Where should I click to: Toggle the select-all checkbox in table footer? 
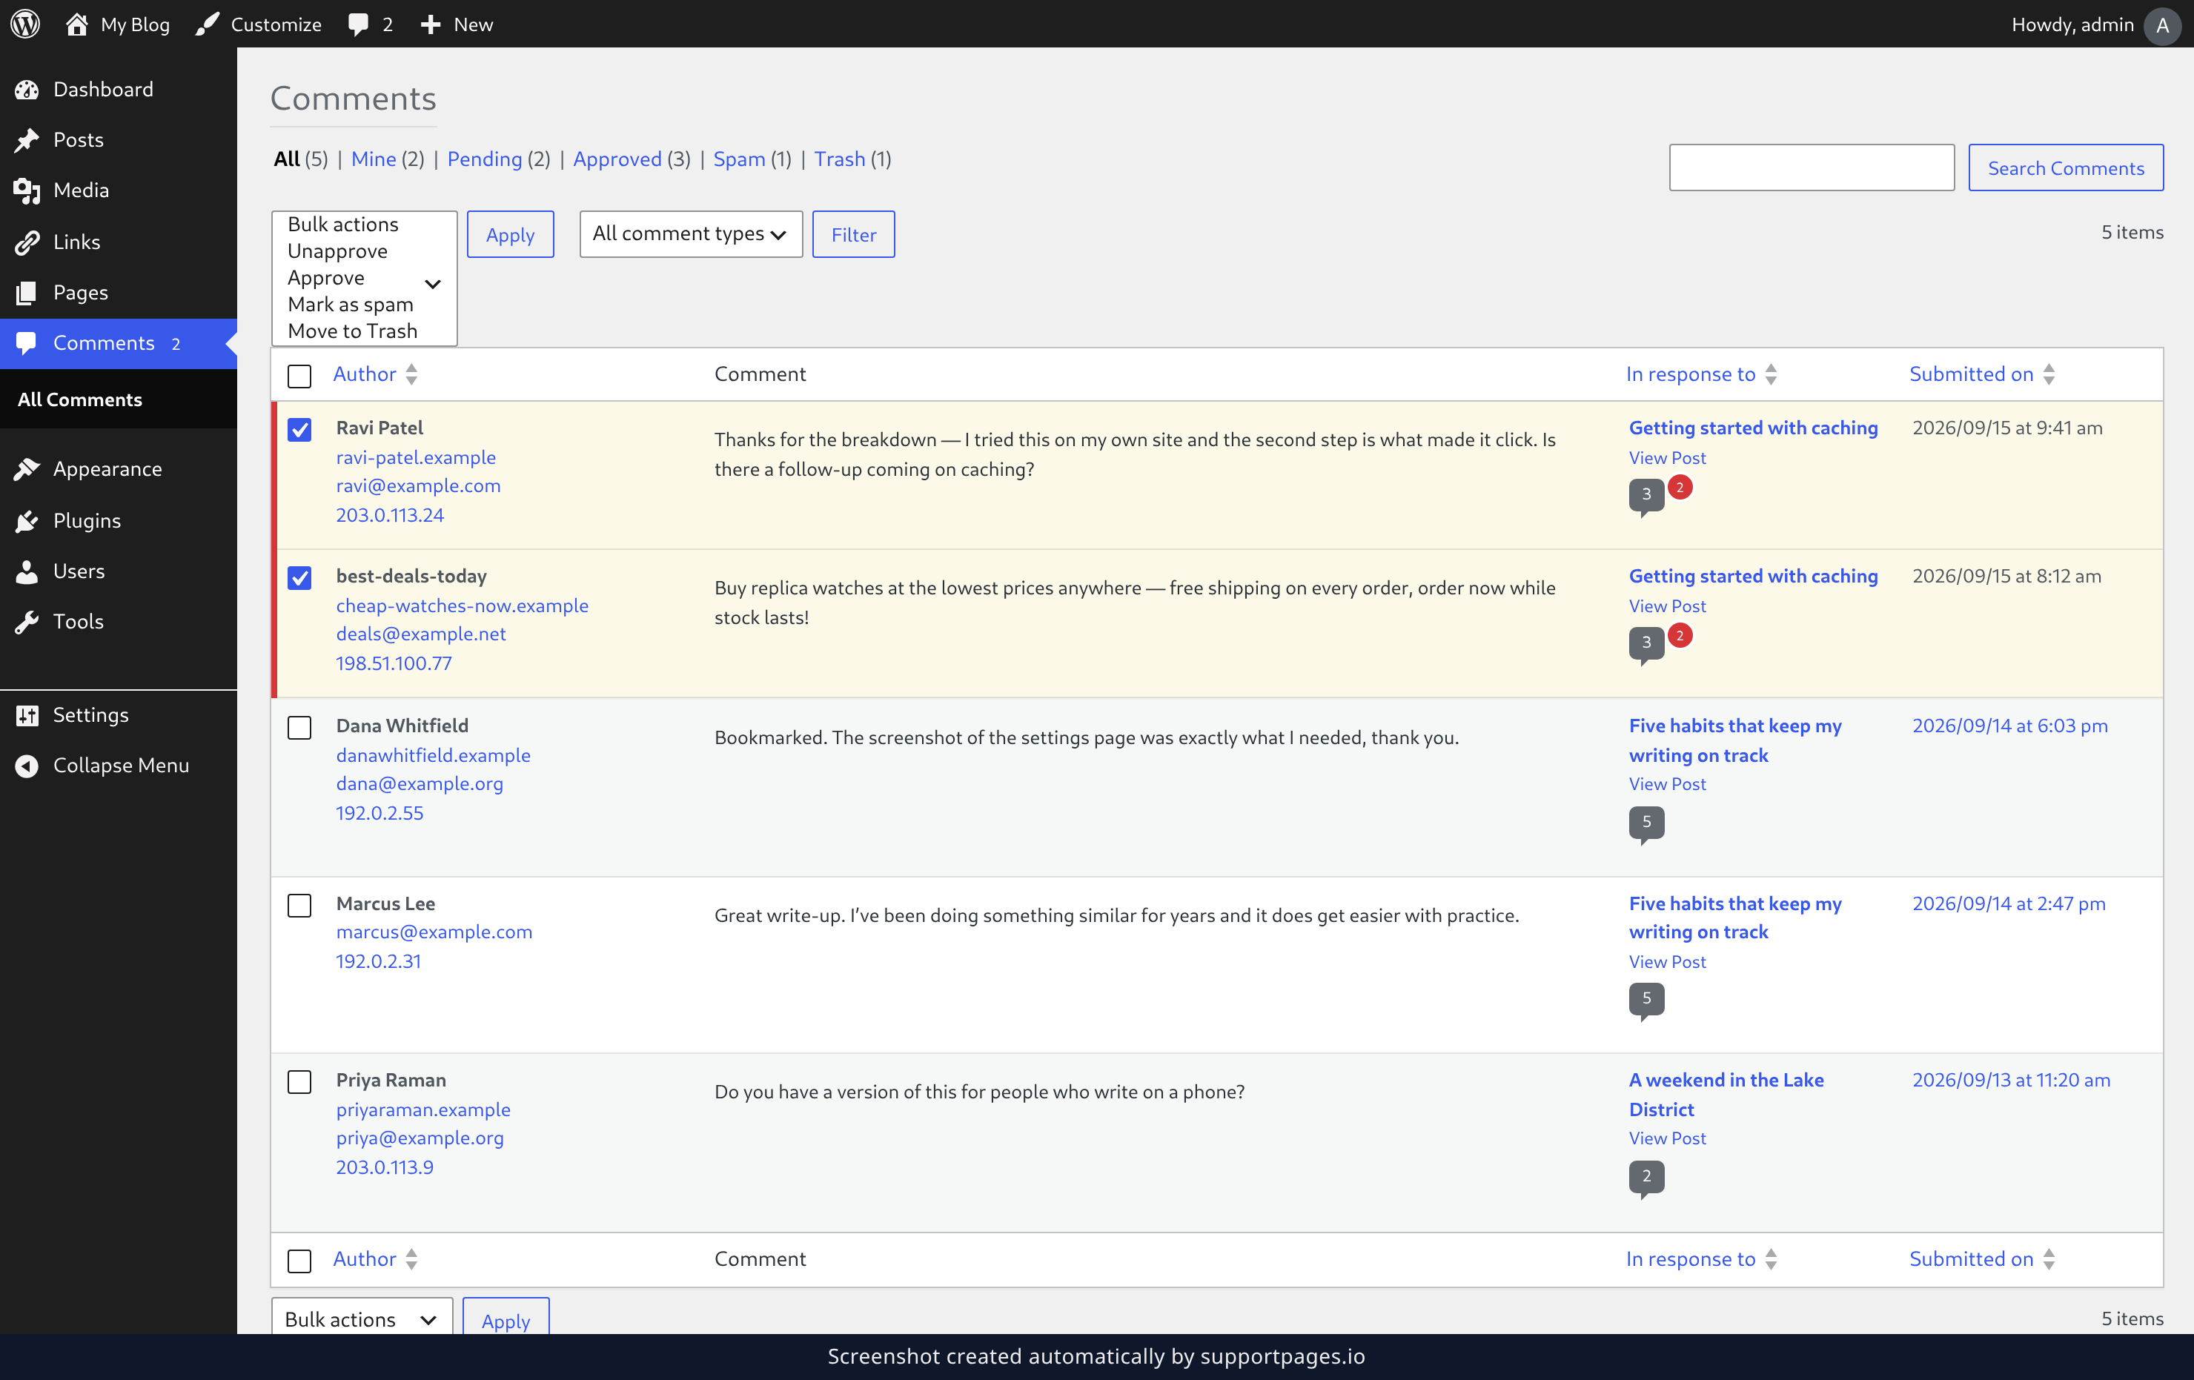click(299, 1261)
